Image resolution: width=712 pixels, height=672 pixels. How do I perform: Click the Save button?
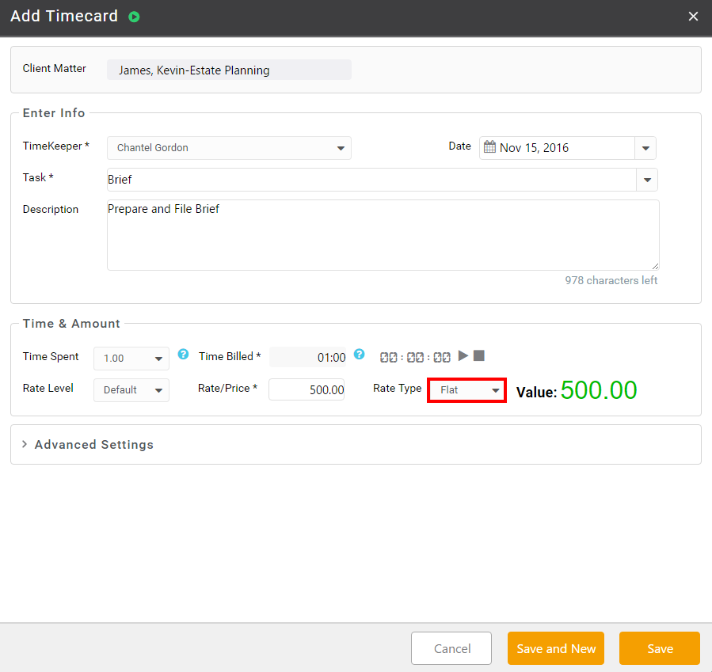pos(659,648)
